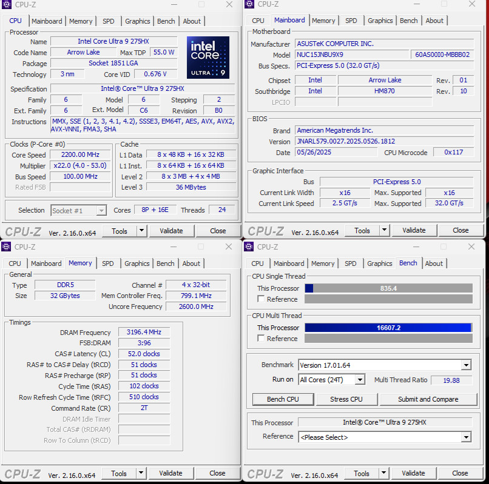Screen dimensions: 489x484
Task: Open the Benchmark version 17.01.64 dropdown
Action: (x=465, y=365)
